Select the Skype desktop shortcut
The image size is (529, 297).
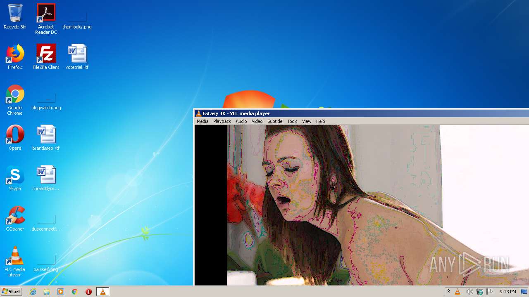[15, 178]
